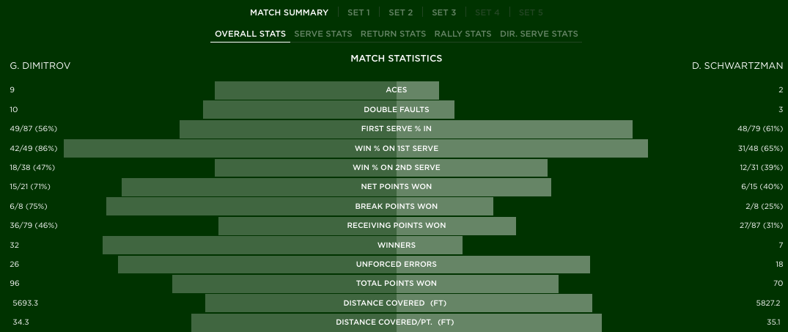Switch to Set 1 statistics
This screenshot has width=788, height=332.
(358, 12)
